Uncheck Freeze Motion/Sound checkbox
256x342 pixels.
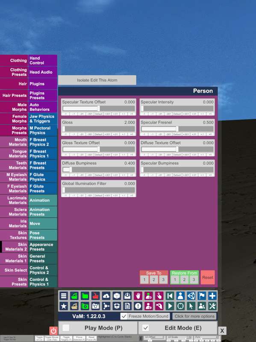(124, 316)
